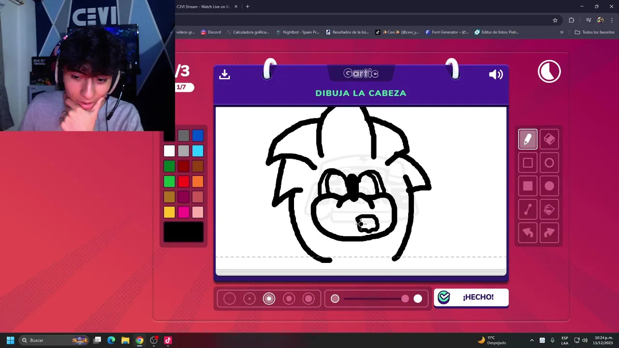
Task: Select the pencil drawing tool
Action: (528, 139)
